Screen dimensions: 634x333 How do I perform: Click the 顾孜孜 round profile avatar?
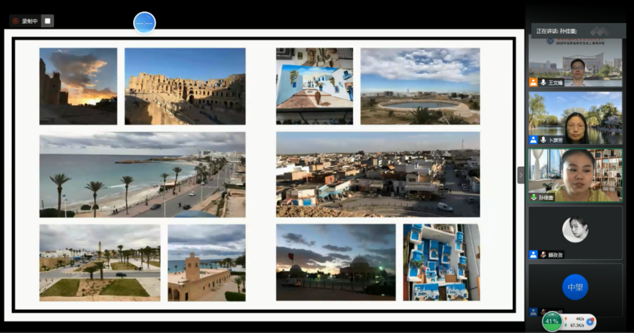point(575,230)
